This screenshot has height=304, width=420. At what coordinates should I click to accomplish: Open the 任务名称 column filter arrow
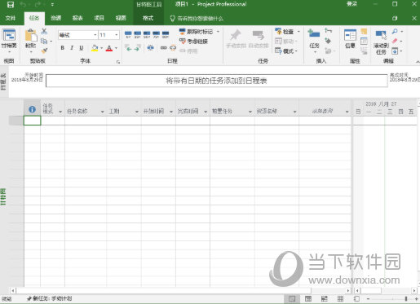pos(102,112)
